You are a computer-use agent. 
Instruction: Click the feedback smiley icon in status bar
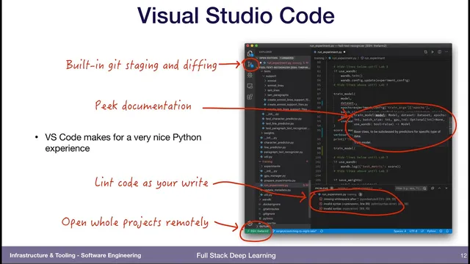click(441, 231)
